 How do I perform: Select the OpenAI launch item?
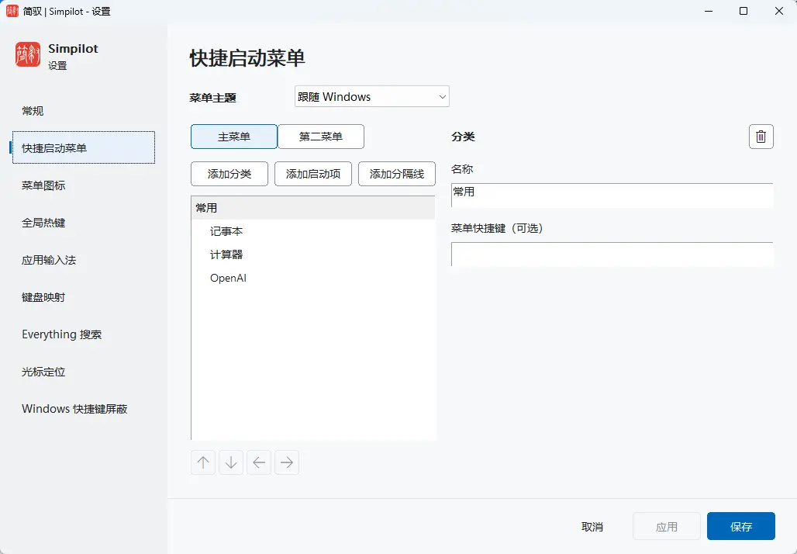[x=313, y=279]
